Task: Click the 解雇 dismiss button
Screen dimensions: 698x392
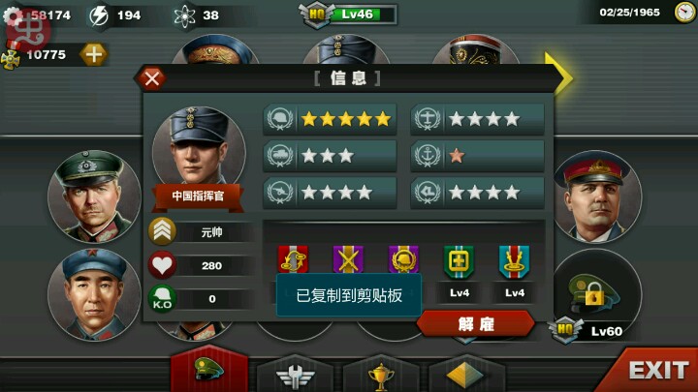Action: [x=476, y=324]
